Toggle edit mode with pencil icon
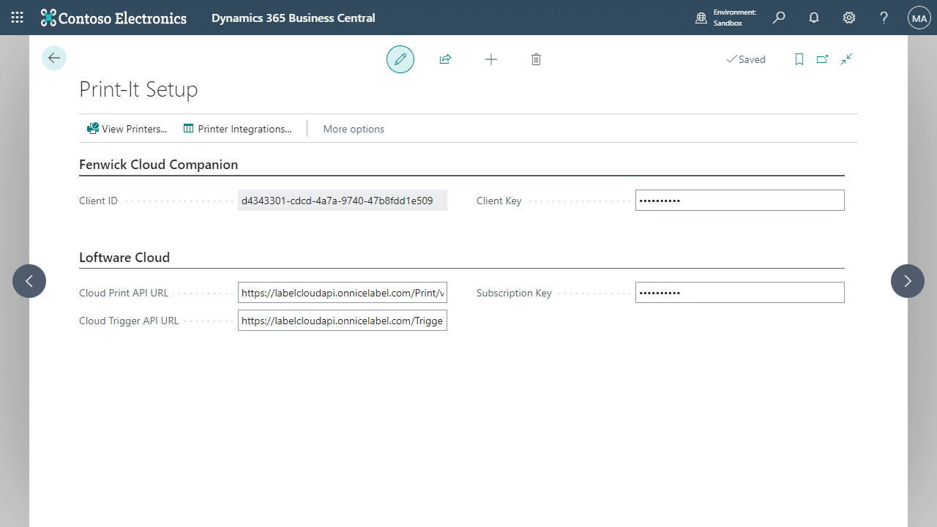This screenshot has width=937, height=527. [400, 59]
